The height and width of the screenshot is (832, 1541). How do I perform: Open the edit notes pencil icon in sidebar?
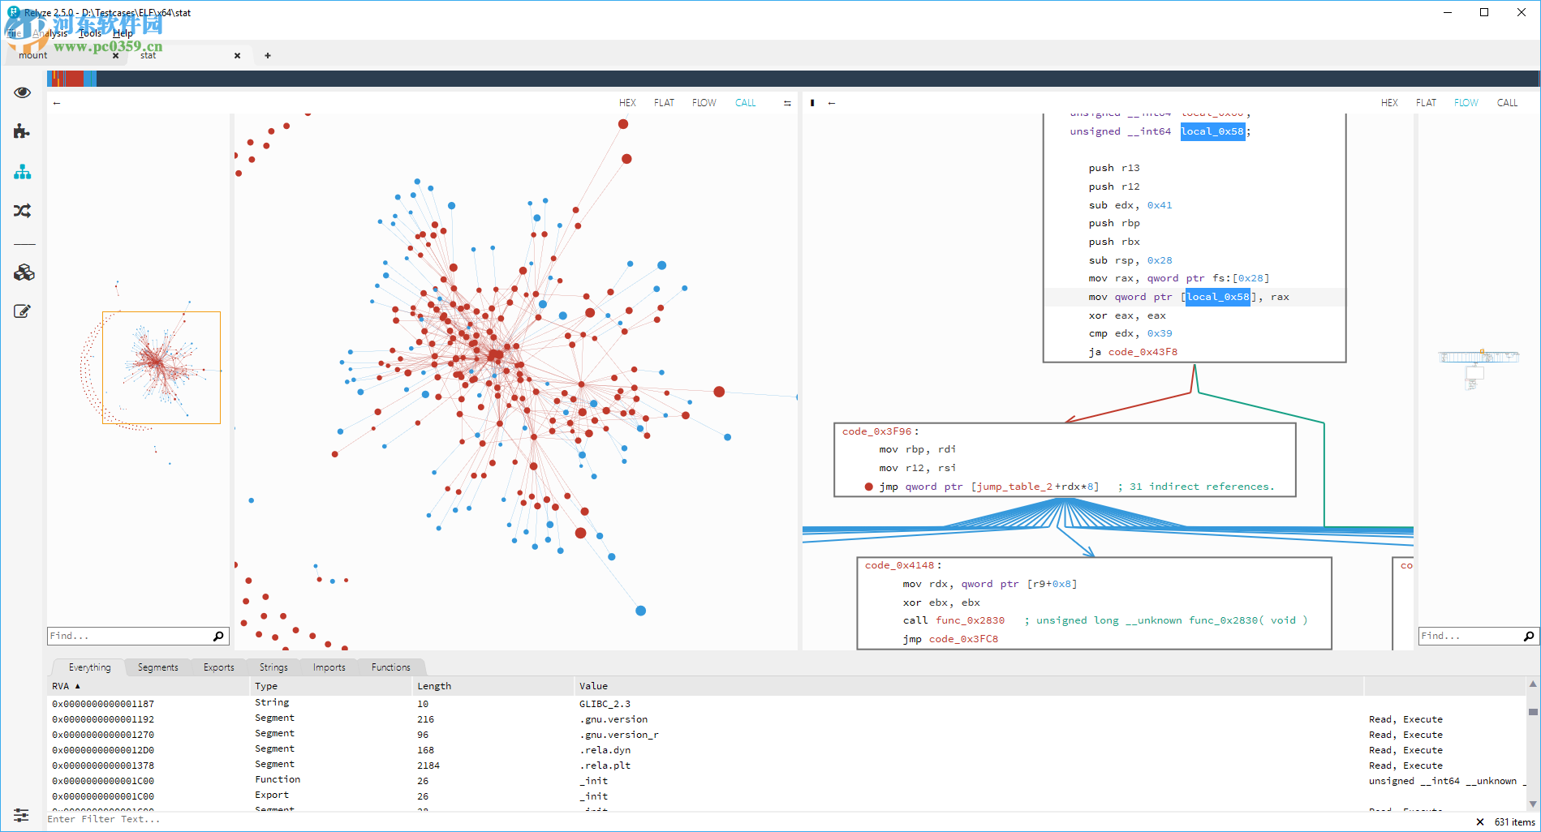coord(22,311)
